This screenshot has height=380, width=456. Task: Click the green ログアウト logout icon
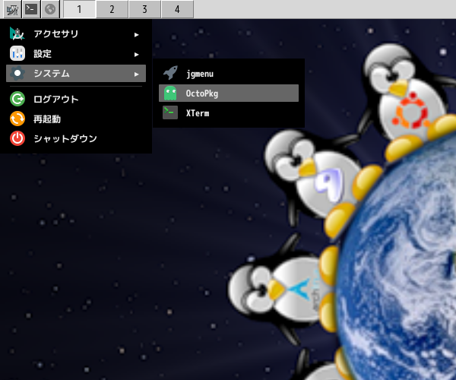(17, 99)
